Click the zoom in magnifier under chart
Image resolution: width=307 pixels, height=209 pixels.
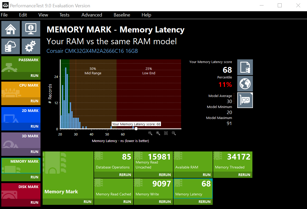coord(158,133)
